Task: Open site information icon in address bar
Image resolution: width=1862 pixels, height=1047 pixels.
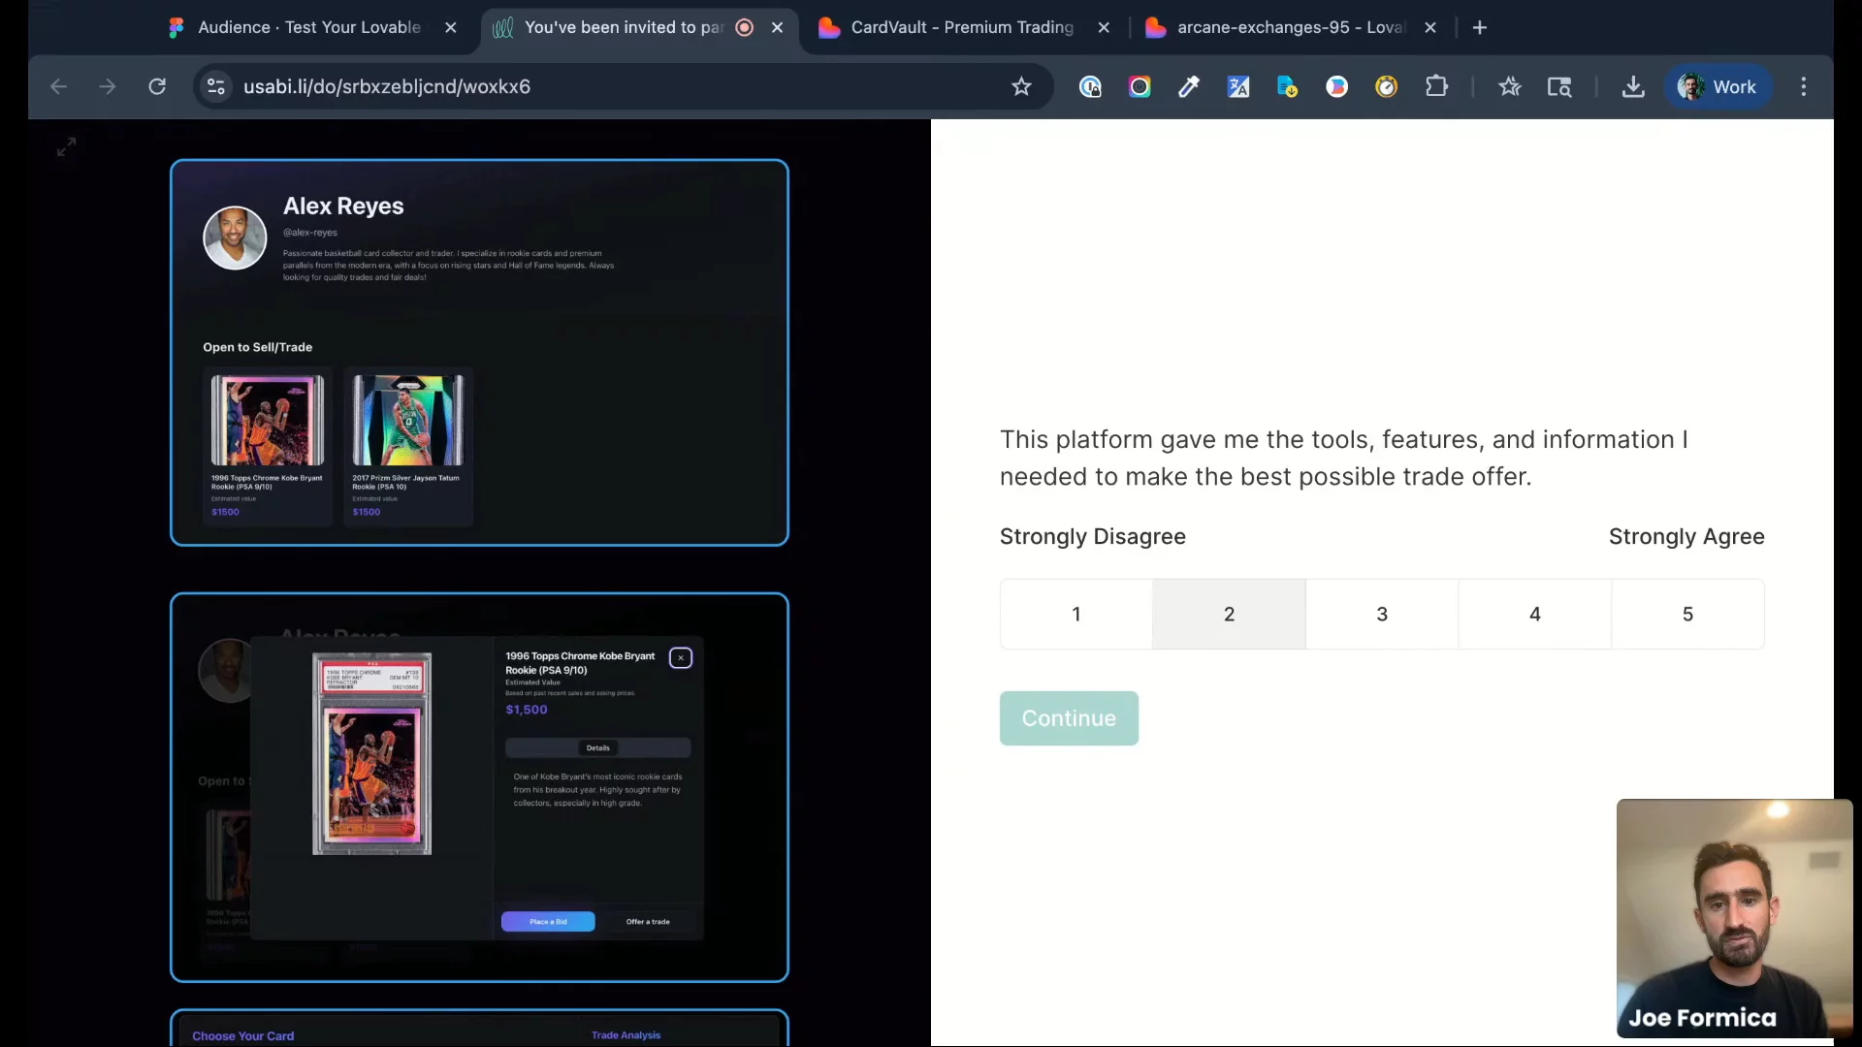Action: [x=216, y=87]
